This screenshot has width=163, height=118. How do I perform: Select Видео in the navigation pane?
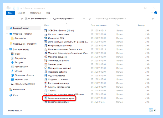coord(17,54)
